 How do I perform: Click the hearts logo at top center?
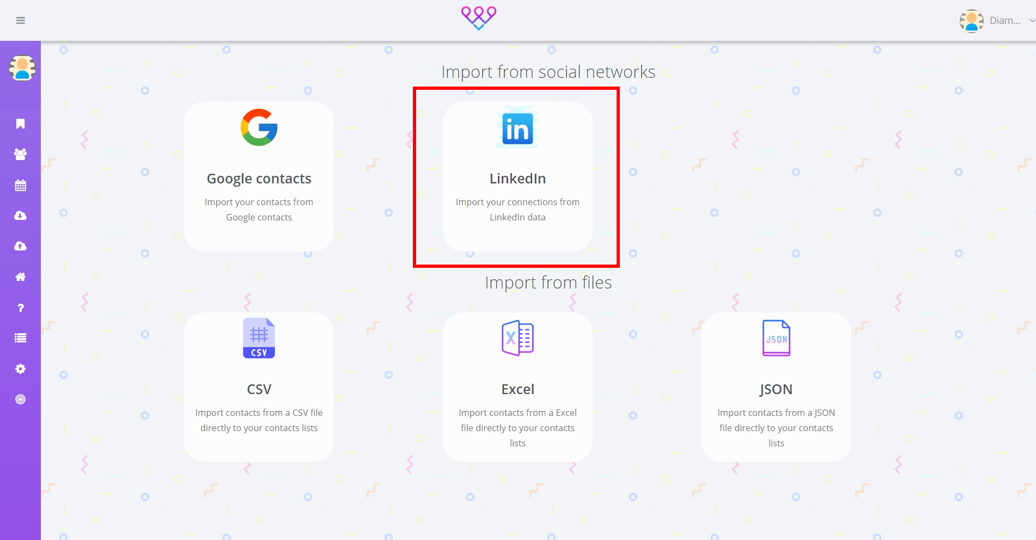(479, 18)
